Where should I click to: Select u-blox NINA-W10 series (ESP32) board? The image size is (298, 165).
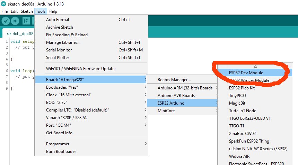255,148
